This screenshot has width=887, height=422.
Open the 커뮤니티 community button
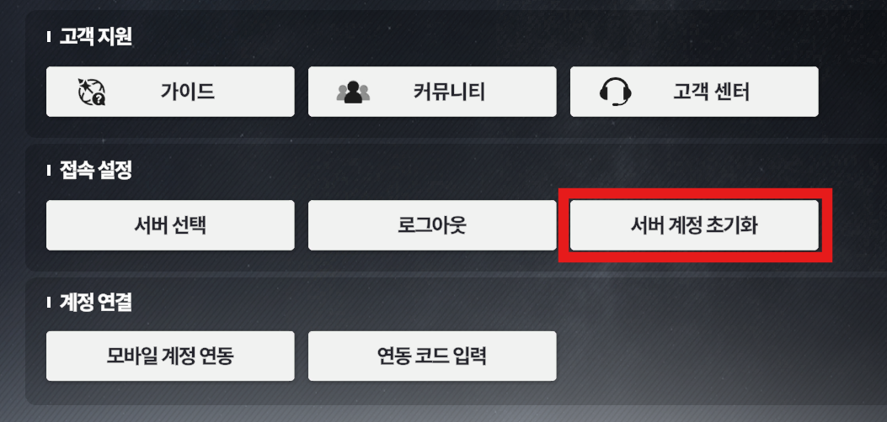(432, 92)
